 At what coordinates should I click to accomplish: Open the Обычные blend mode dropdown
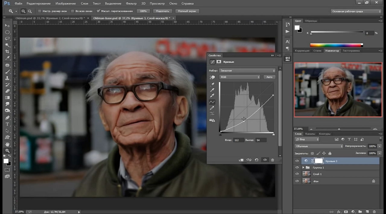[319, 146]
